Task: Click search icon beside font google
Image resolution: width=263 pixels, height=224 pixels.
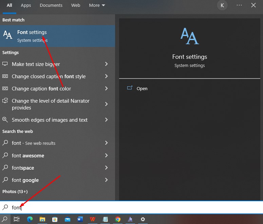Action: [5, 180]
